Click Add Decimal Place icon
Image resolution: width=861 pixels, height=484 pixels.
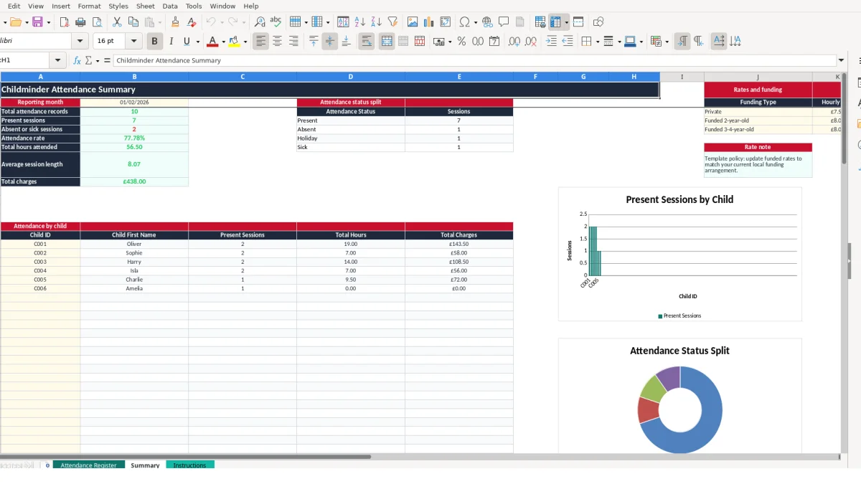[x=514, y=42]
